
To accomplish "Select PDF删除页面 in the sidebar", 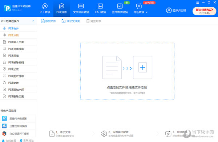I will 19,96.
